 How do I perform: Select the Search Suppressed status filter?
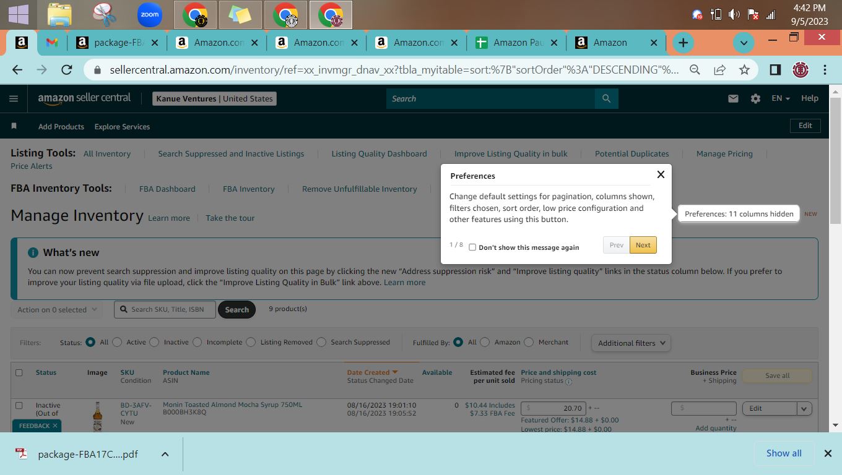pyautogui.click(x=321, y=342)
